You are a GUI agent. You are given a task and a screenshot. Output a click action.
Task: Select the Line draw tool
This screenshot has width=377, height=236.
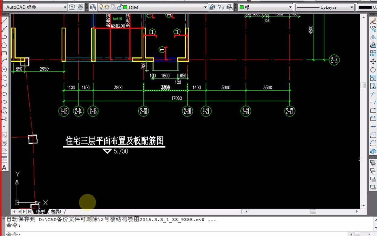(x=5, y=21)
